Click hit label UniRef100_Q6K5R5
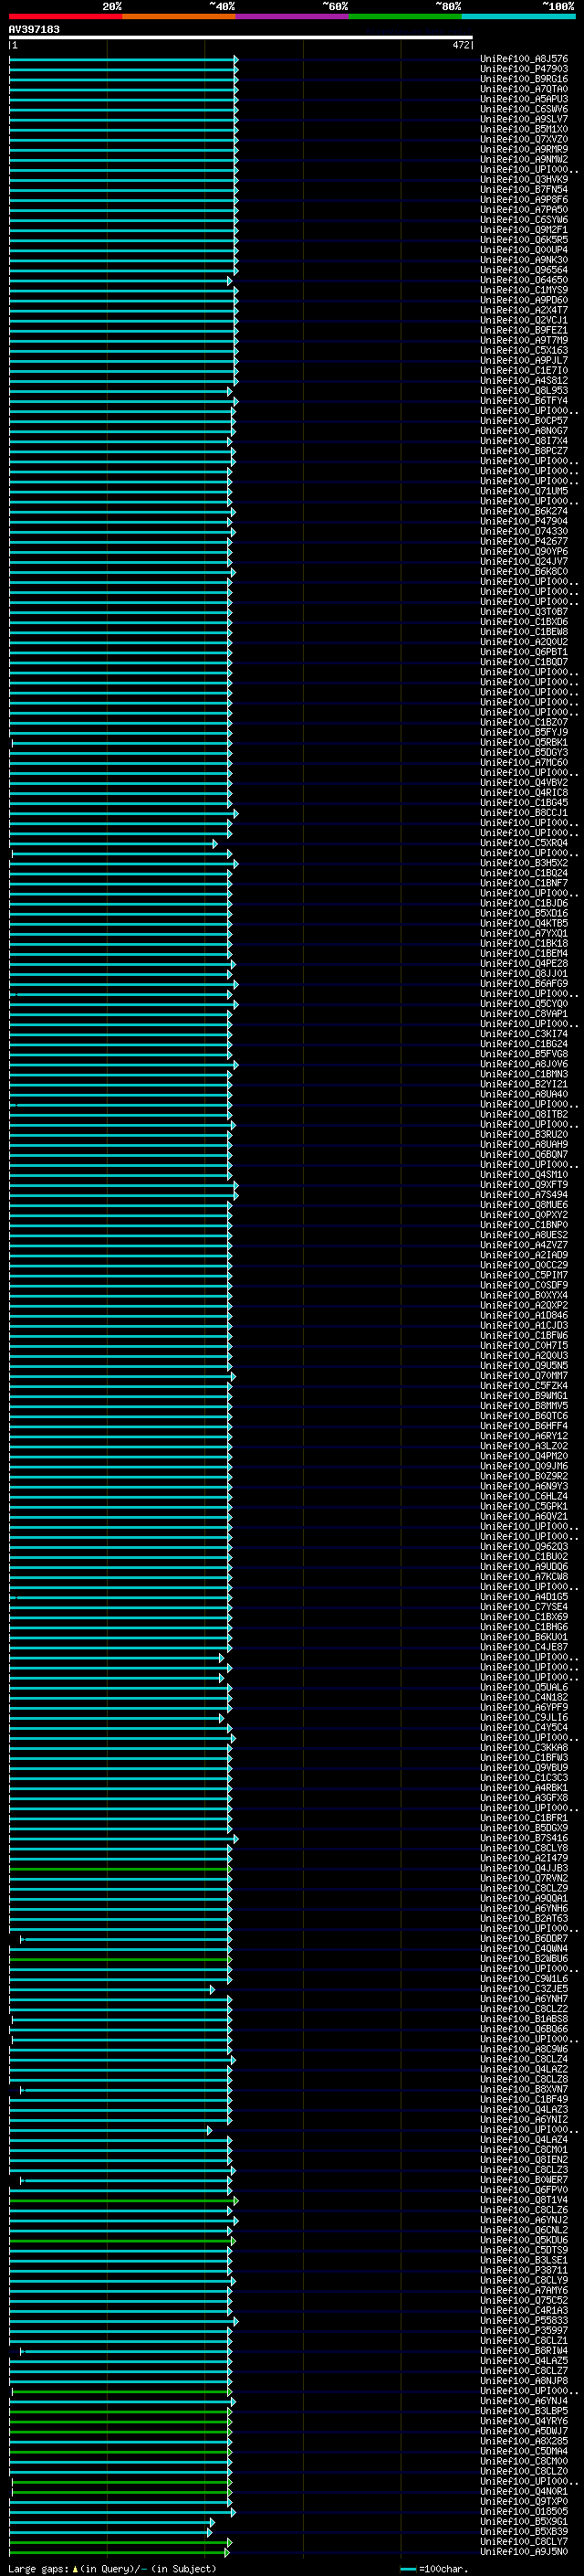 tap(524, 240)
